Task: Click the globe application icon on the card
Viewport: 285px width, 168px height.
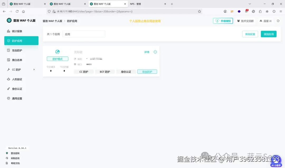Action: (58, 52)
